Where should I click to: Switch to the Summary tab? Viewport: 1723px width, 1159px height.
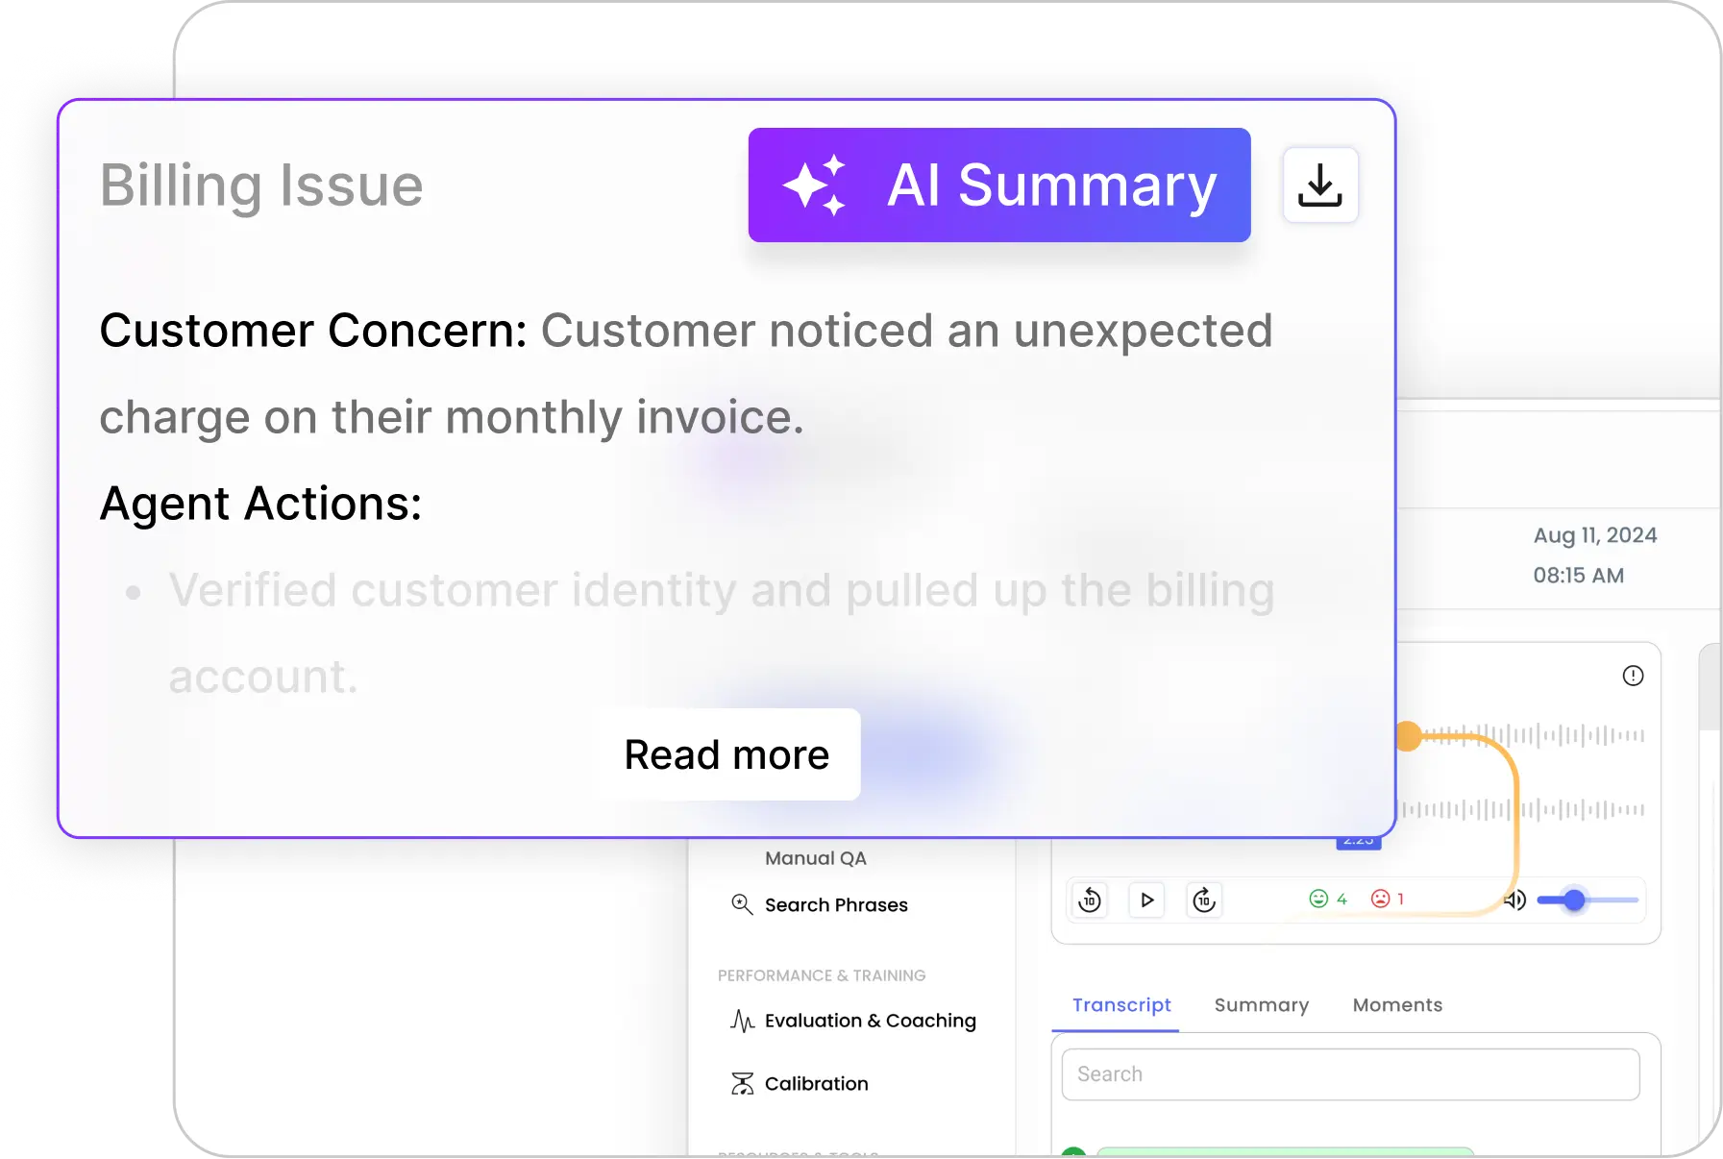pos(1261,1005)
